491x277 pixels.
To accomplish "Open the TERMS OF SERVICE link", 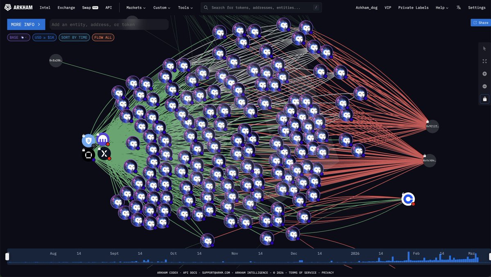I will [303, 273].
